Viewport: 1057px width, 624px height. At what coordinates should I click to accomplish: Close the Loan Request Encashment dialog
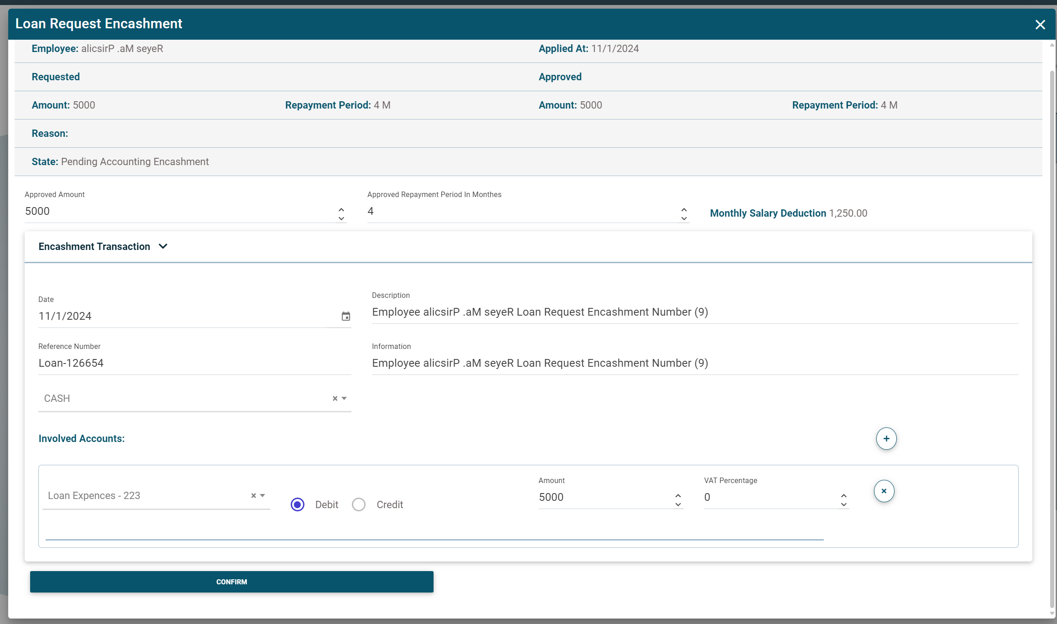1040,25
